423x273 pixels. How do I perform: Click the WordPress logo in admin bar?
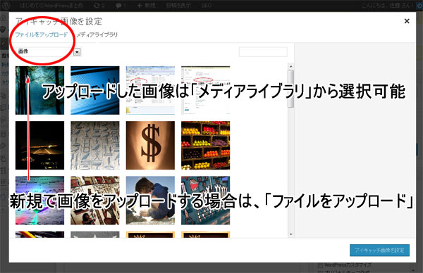6,5
